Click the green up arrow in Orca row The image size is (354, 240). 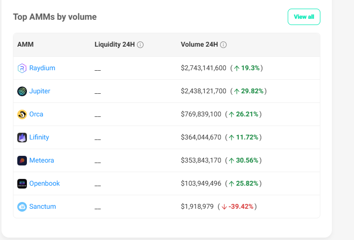pyautogui.click(x=232, y=114)
